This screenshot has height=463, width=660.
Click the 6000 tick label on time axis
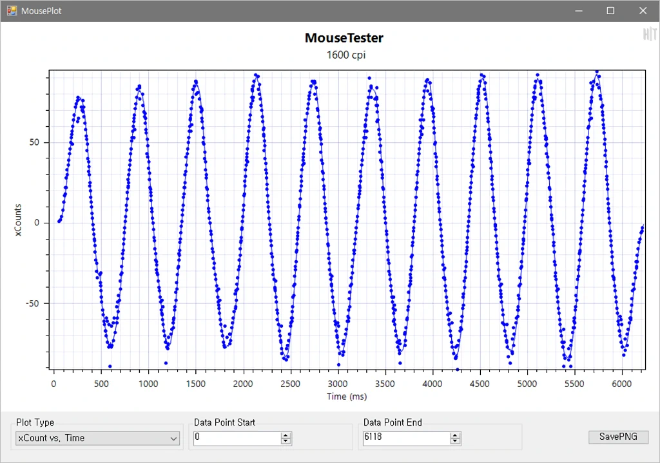click(622, 384)
